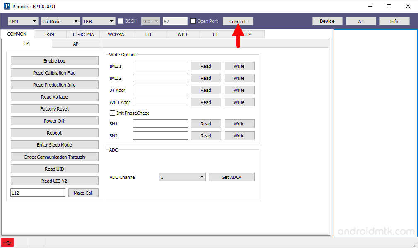Screen dimensions: 418x248
Task: Read the IMEI1 value
Action: pyautogui.click(x=206, y=66)
